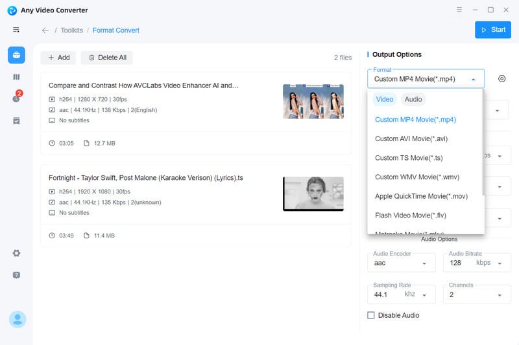
Task: Collapse the Format dropdown
Action: pyautogui.click(x=474, y=79)
